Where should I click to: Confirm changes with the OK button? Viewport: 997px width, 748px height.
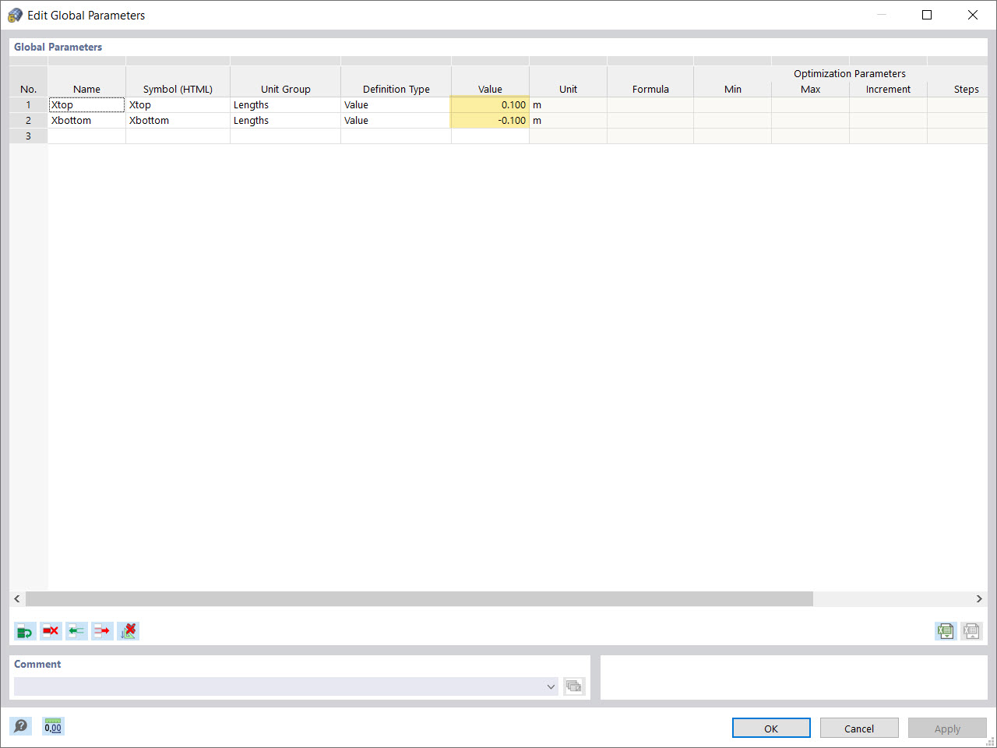pos(771,728)
